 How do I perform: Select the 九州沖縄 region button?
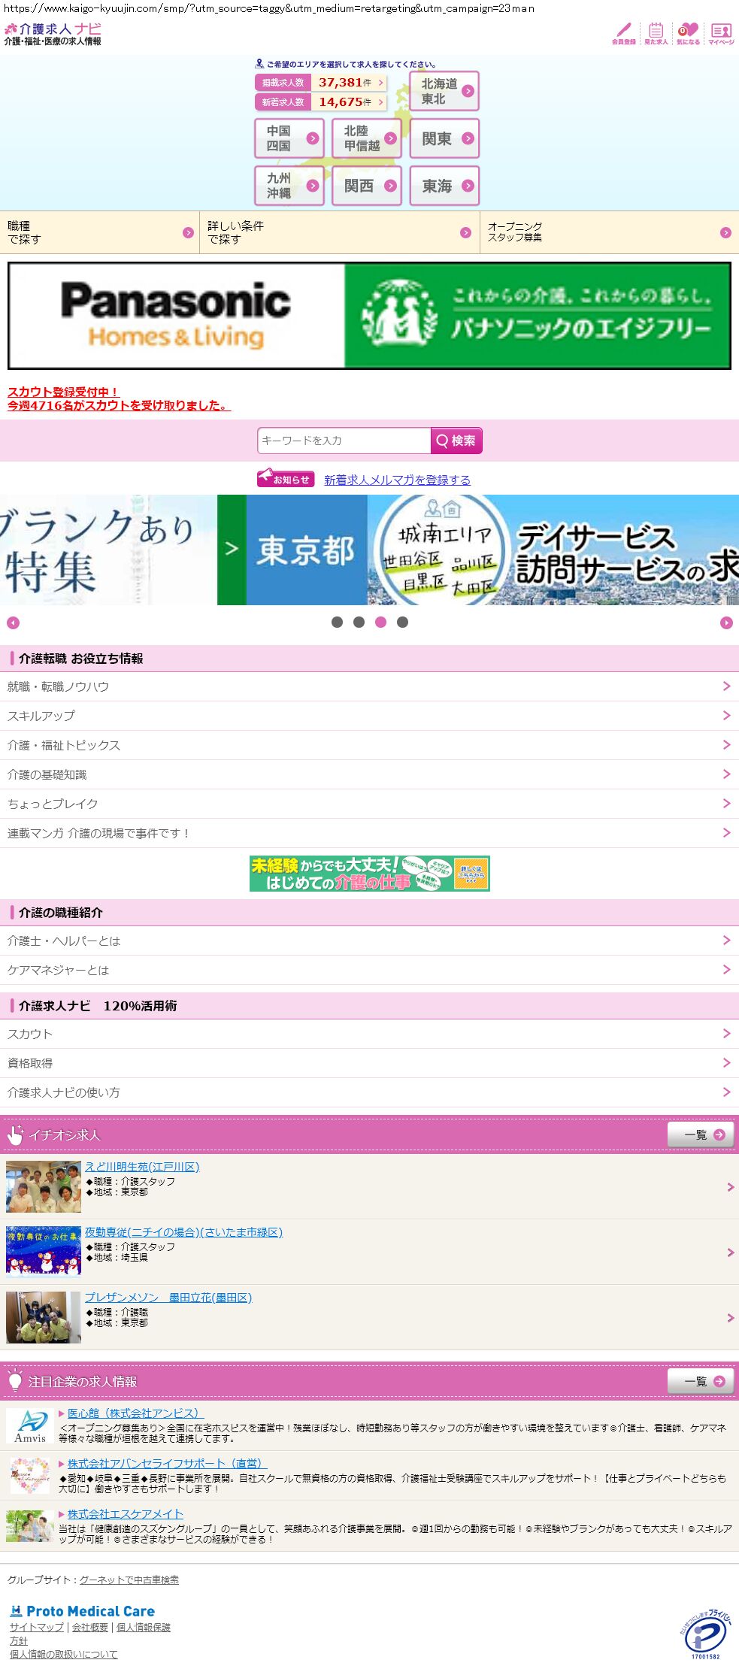(289, 186)
